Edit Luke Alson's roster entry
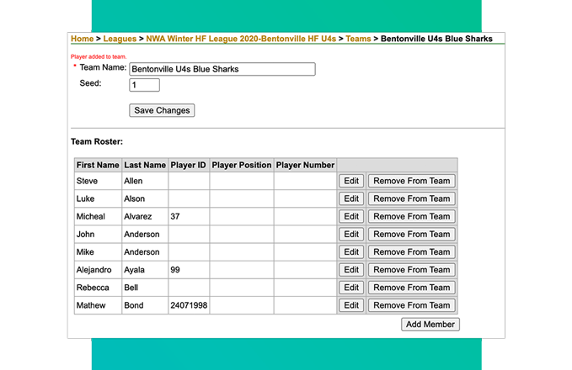The height and width of the screenshot is (370, 572). tap(350, 198)
